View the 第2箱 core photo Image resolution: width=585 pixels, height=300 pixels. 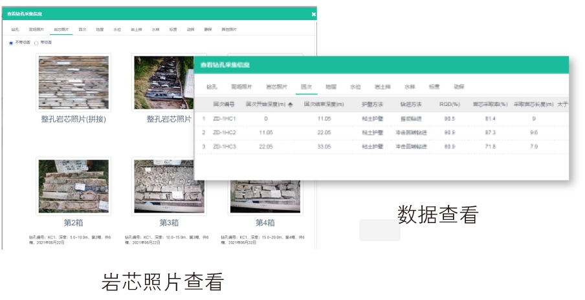coord(73,186)
